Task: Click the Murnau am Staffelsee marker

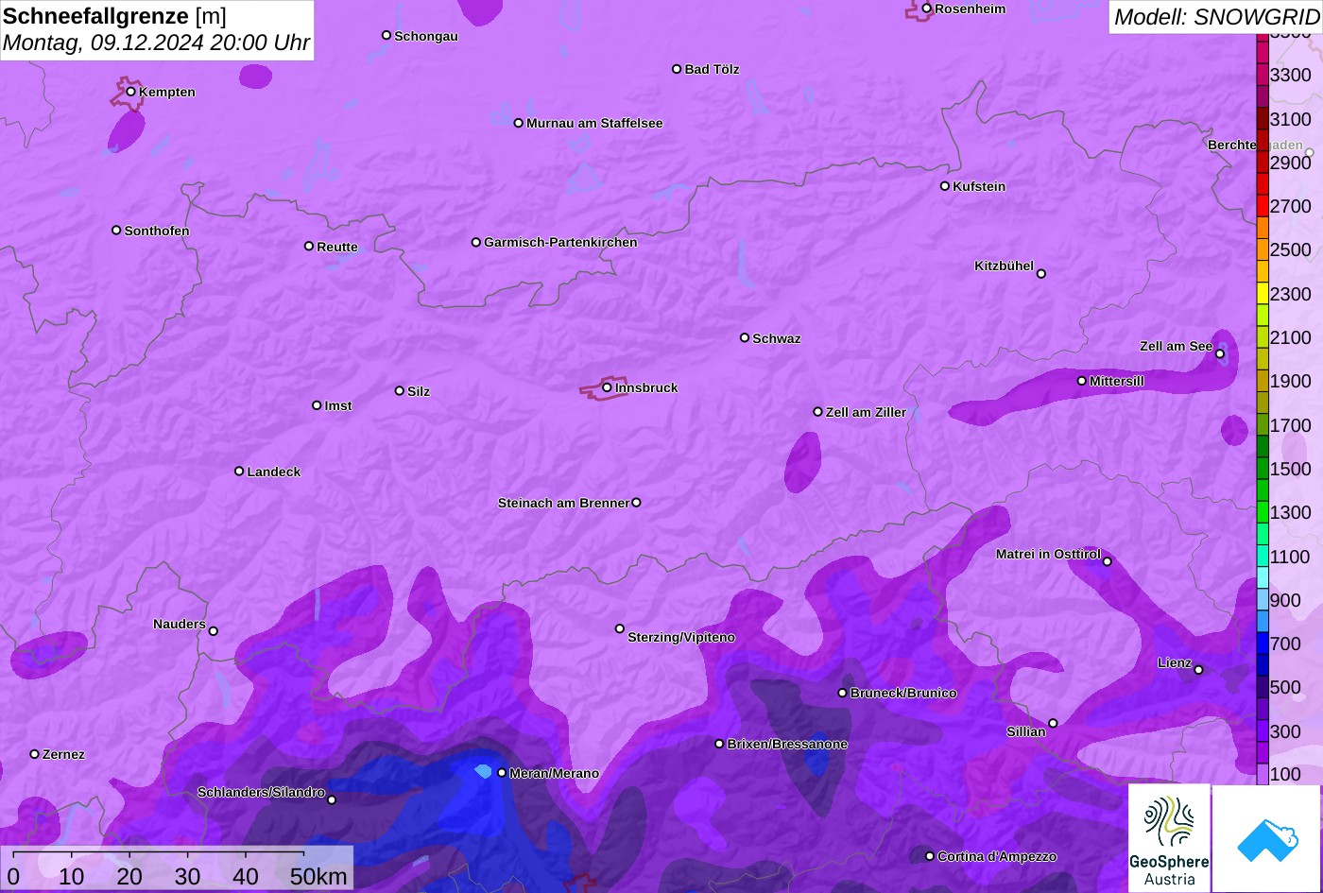Action: pyautogui.click(x=519, y=123)
